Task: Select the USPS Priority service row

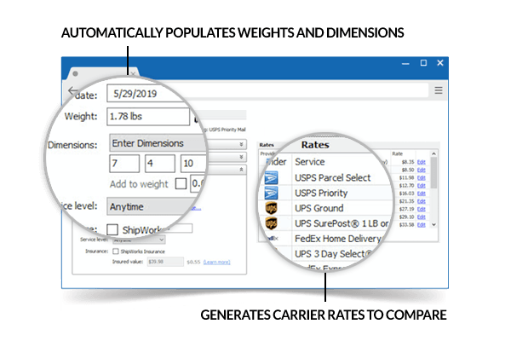Action: click(321, 193)
